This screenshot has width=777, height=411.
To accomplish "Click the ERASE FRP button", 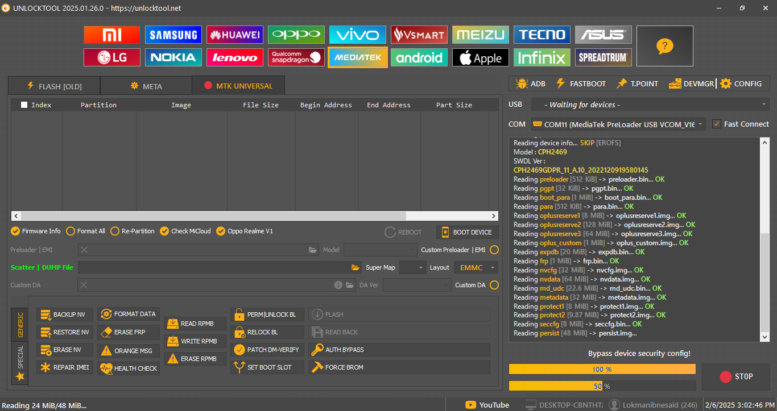I will 129,332.
